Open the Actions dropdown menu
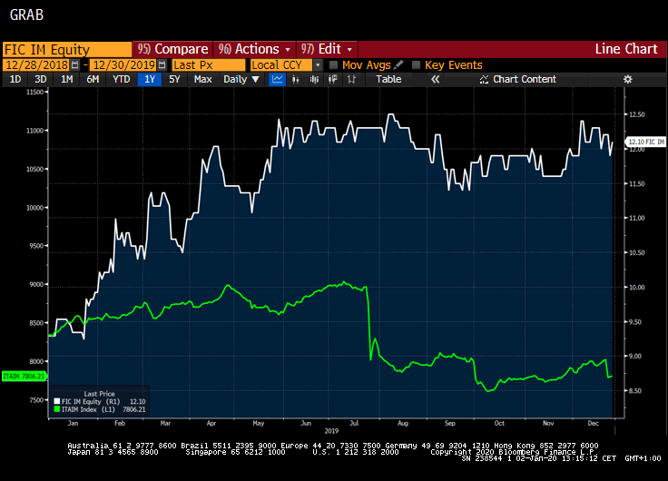Viewport: 668px width, 481px height. click(x=254, y=49)
